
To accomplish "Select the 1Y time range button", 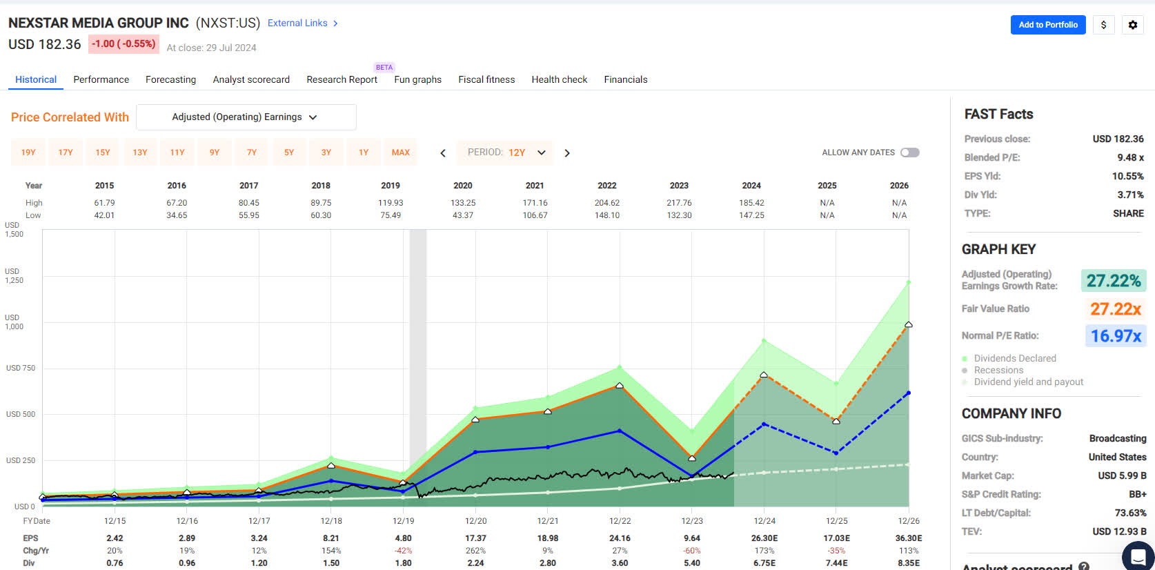I will point(364,153).
